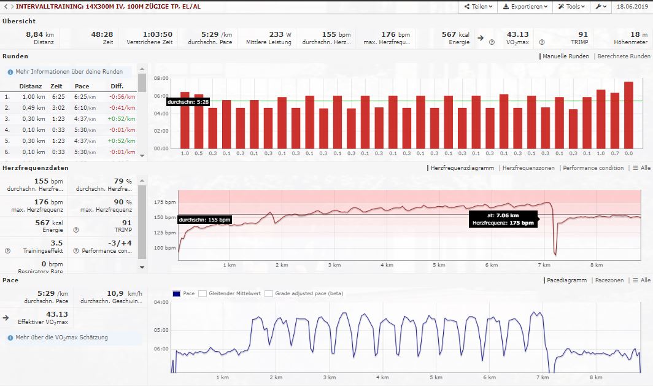
Task: Click the info icon for VO2max Schätzung
Action: pos(10,338)
